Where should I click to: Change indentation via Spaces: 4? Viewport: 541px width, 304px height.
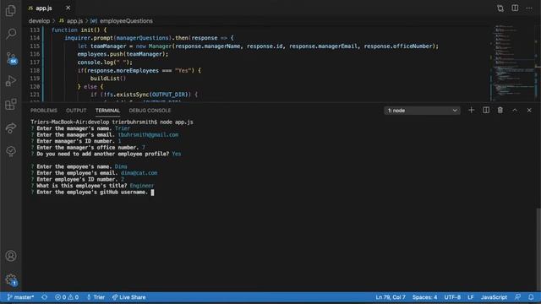click(424, 297)
